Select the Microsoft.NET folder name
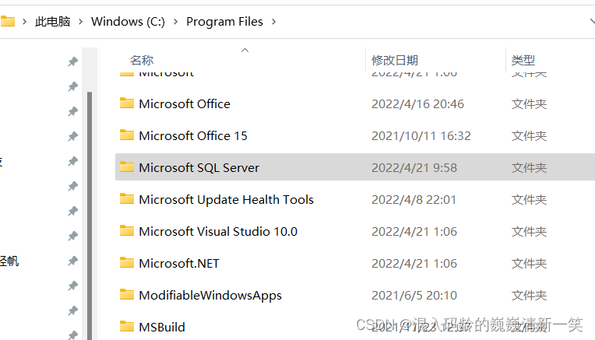Viewport: 595px width, 340px height. pyautogui.click(x=178, y=263)
